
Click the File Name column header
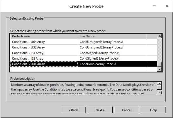click(x=112, y=36)
